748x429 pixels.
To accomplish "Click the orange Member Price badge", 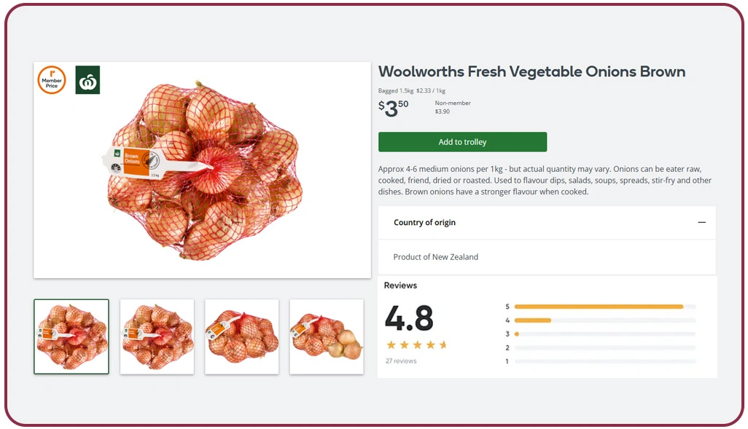I will [51, 80].
